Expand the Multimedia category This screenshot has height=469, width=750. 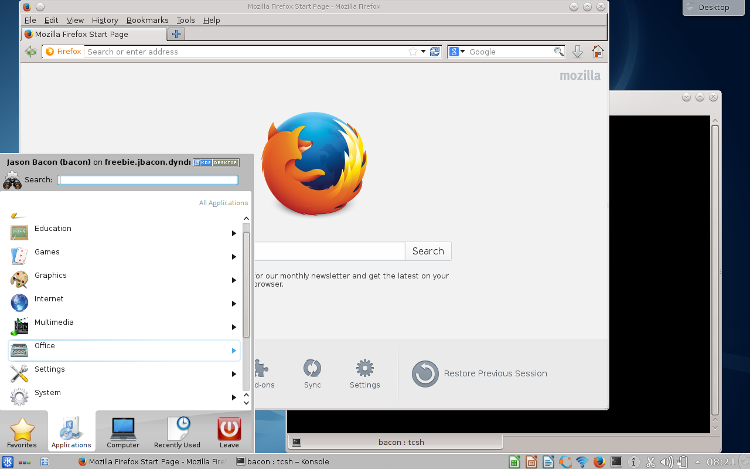tap(124, 327)
